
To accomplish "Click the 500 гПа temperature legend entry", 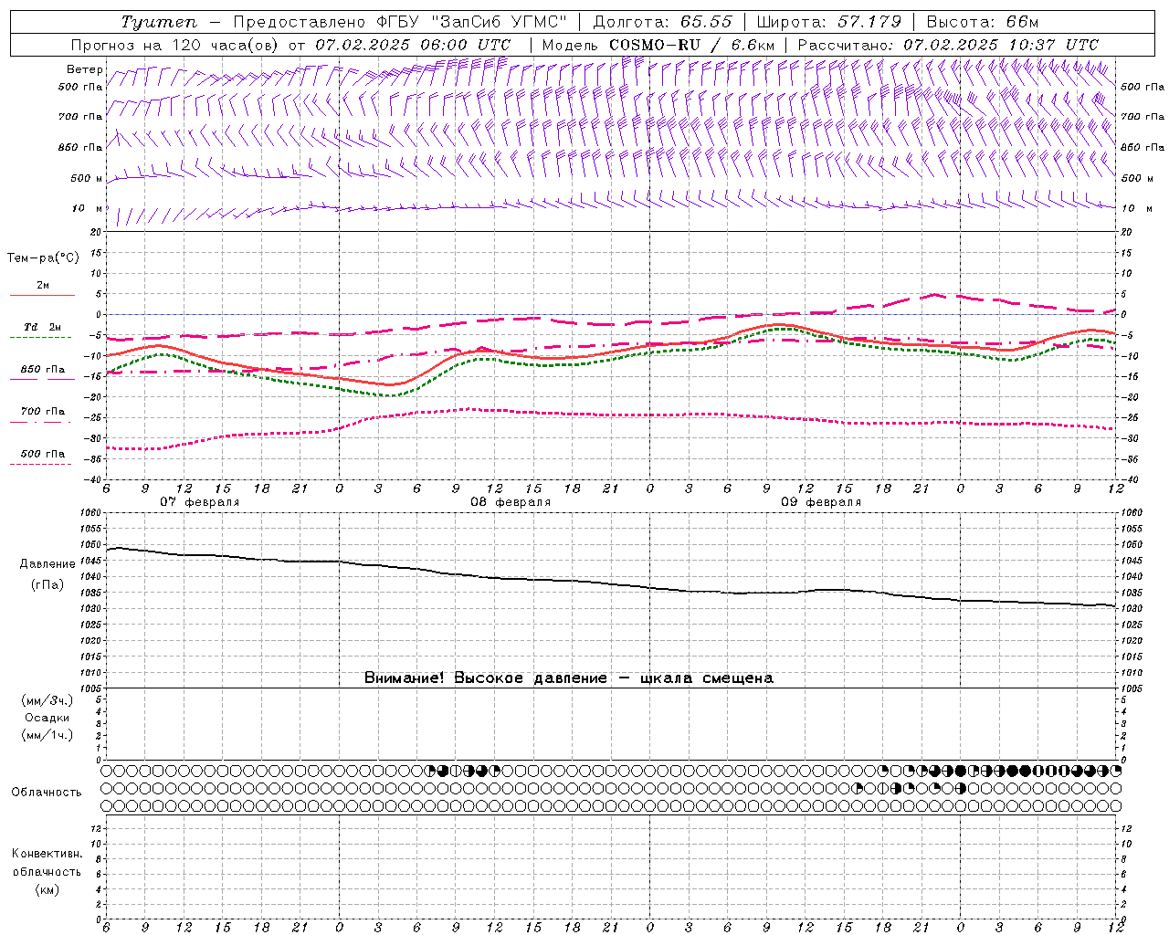I will 42,454.
